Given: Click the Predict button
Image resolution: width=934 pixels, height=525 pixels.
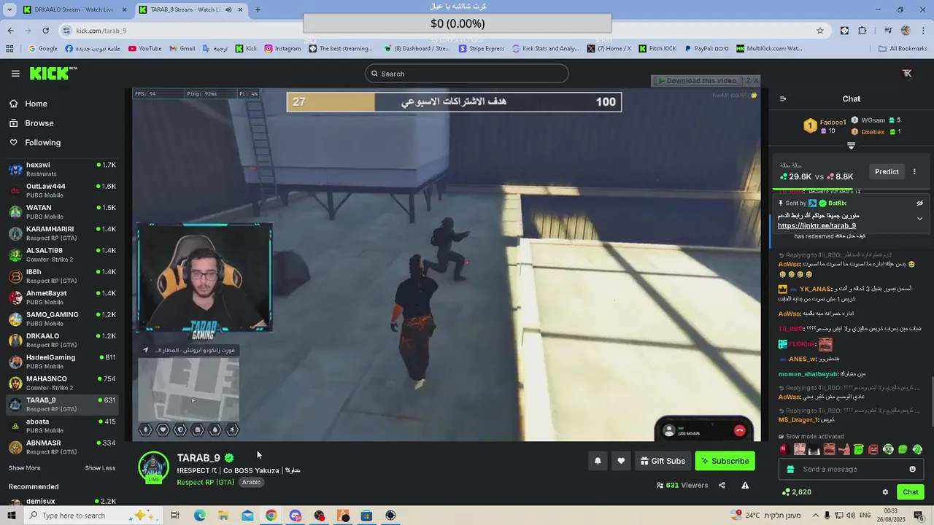Looking at the screenshot, I should [887, 171].
